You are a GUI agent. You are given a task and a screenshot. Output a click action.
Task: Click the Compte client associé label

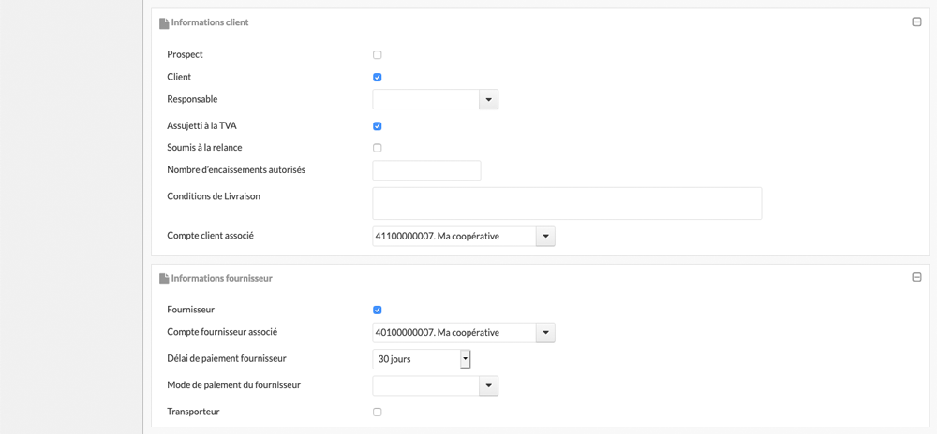[x=210, y=236]
